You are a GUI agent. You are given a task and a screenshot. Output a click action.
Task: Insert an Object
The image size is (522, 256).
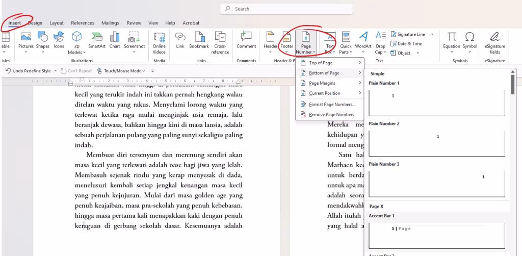tap(401, 53)
